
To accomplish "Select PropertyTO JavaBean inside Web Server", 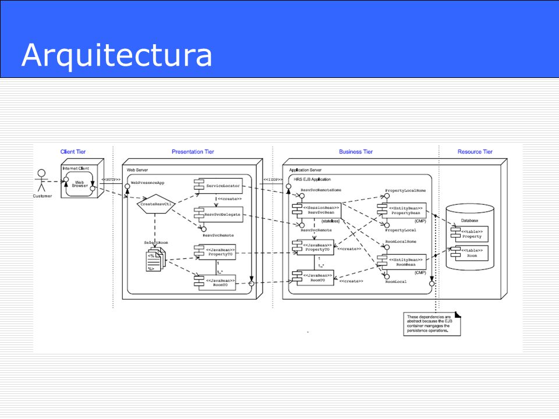I will (x=215, y=252).
